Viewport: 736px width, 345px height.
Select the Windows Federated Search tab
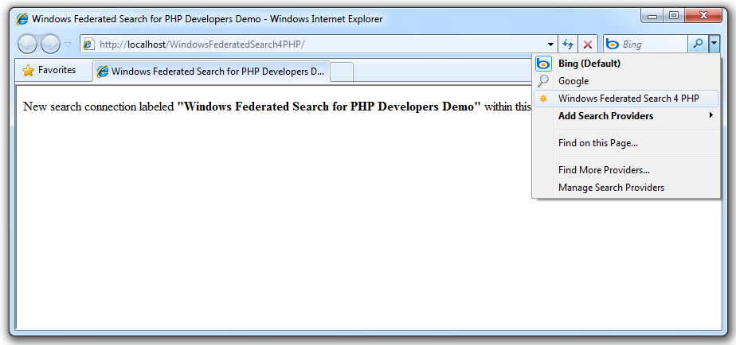pos(212,72)
